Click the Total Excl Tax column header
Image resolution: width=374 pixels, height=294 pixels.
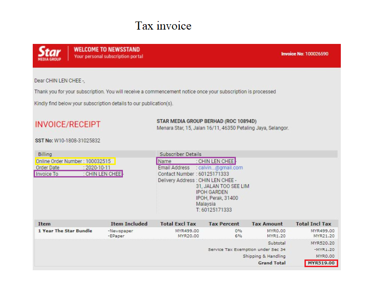point(178,224)
